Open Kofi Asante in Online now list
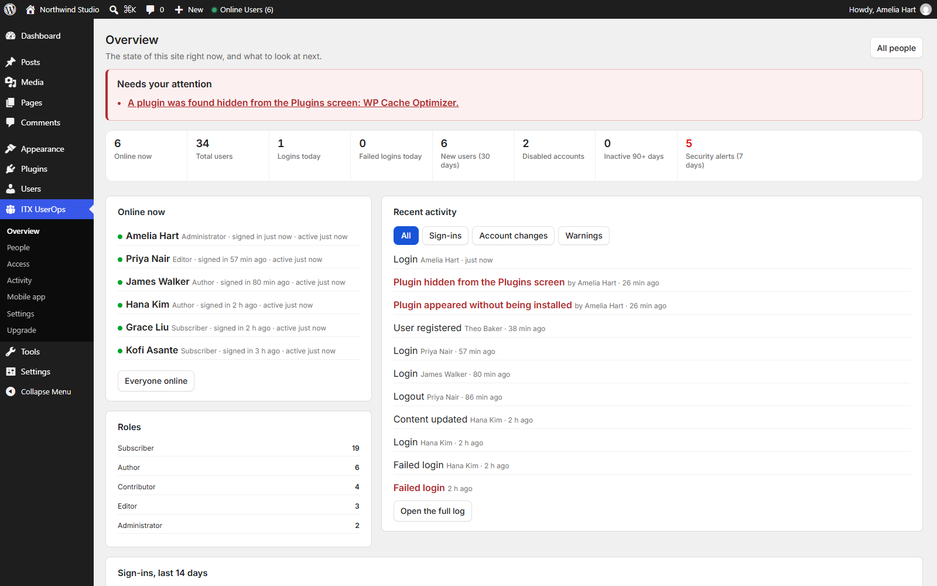Viewport: 937px width, 586px height. [x=152, y=350]
